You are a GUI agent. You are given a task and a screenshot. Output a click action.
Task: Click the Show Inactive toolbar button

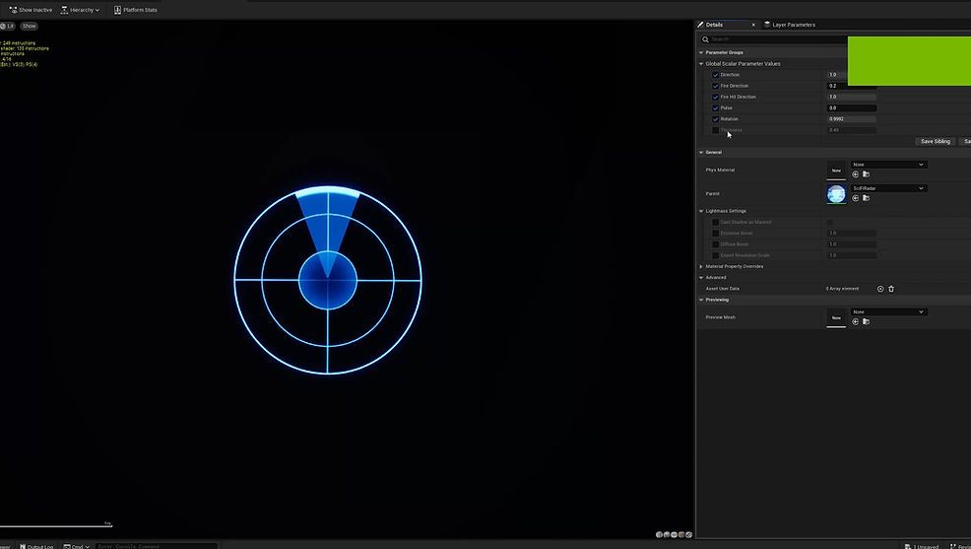[31, 10]
